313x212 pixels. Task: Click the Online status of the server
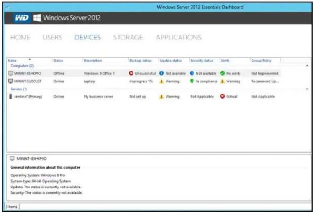pos(59,97)
